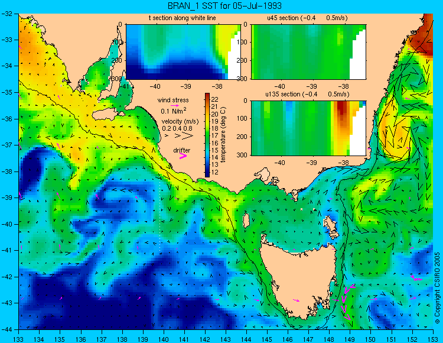Click the '-41' latitude label on main left axis
Image resolution: width=443 pixels, height=343 pixels.
pos(6,250)
